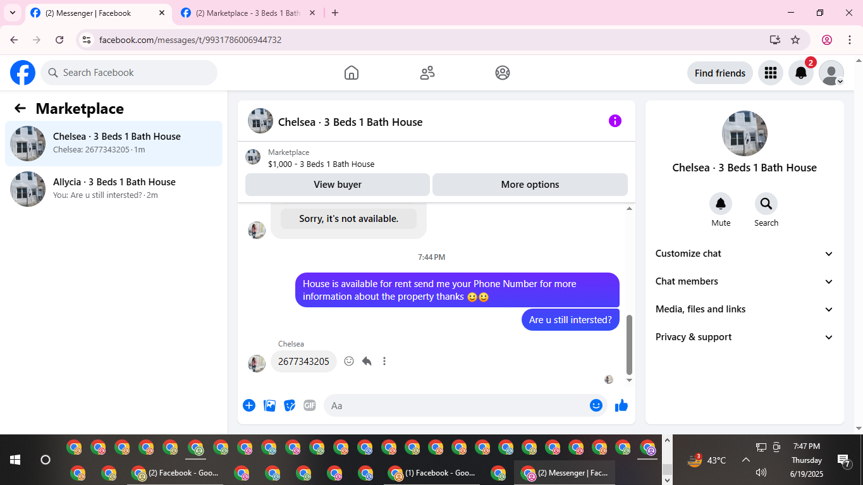React to the 2677343205 message
The image size is (863, 485).
pyautogui.click(x=349, y=361)
